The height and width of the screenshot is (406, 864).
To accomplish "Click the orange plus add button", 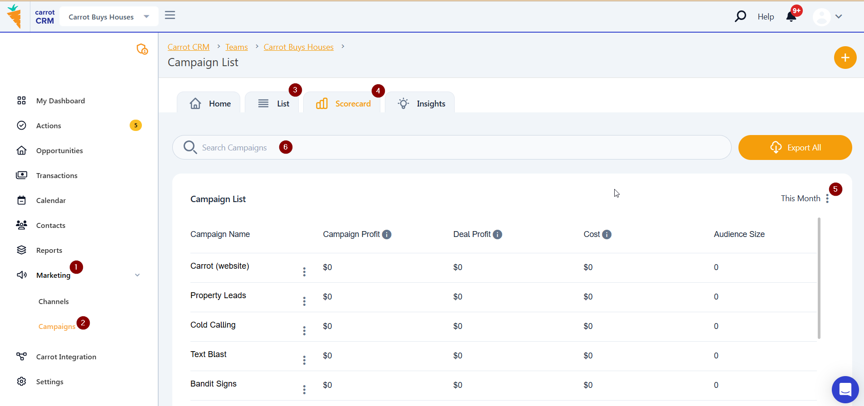I will (x=845, y=58).
